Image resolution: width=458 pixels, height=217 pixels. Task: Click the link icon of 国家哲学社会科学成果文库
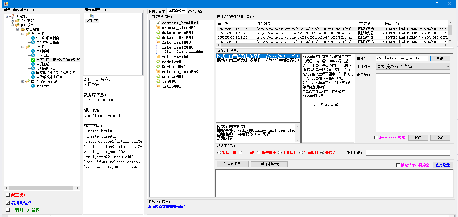point(33,73)
